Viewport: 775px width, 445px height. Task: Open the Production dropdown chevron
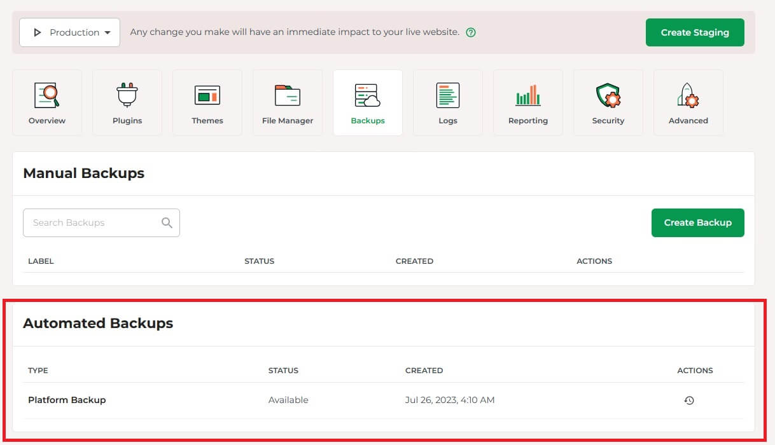tap(108, 32)
